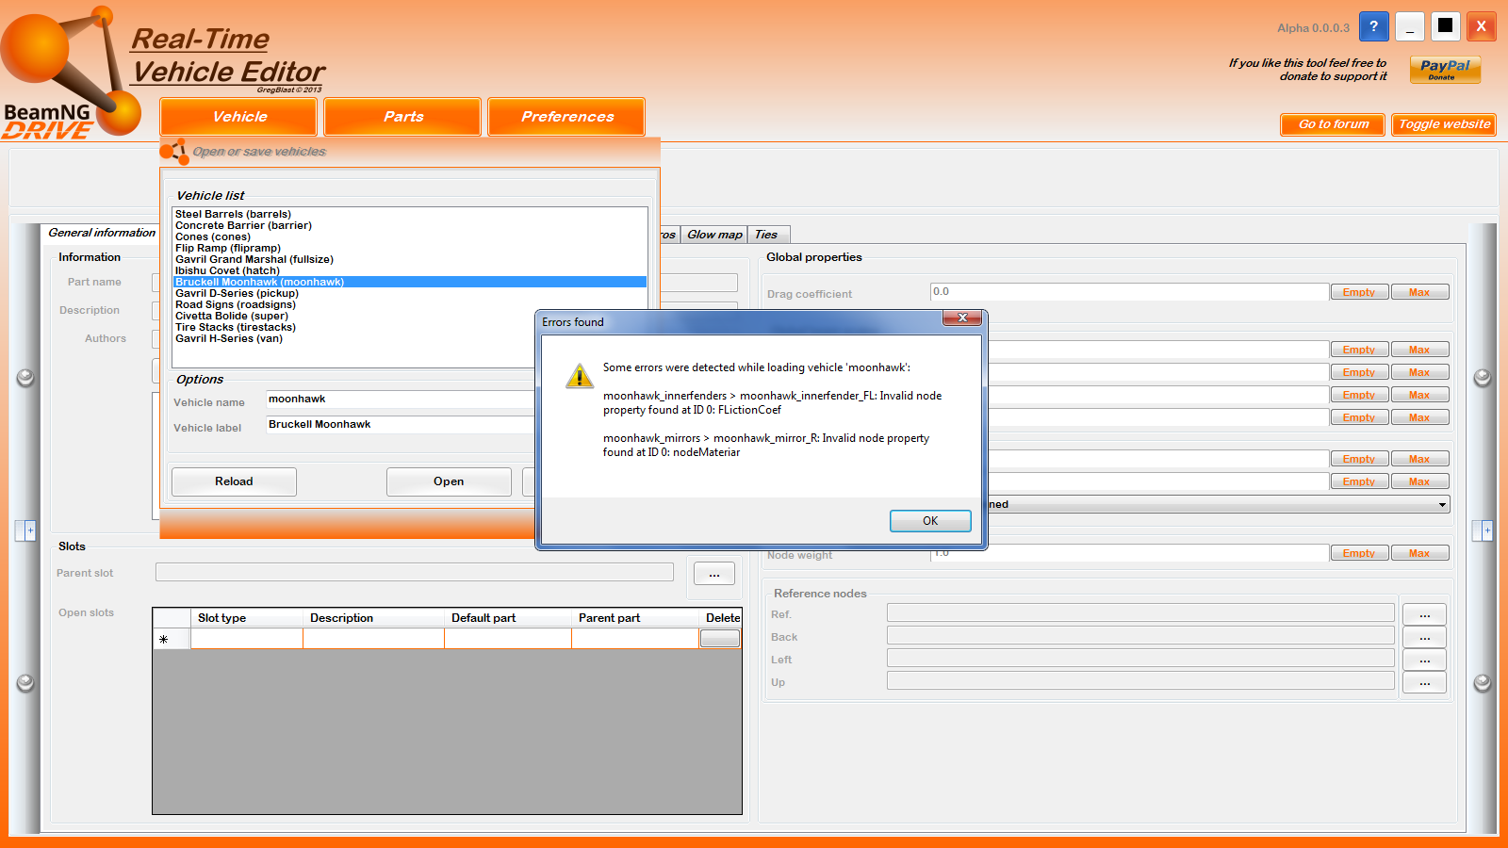The image size is (1508, 848).
Task: Click the browse button for Up node
Action: 1424,682
